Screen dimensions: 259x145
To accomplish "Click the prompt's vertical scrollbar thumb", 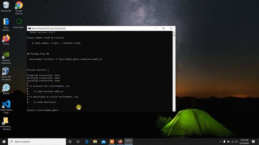I will (x=174, y=35).
